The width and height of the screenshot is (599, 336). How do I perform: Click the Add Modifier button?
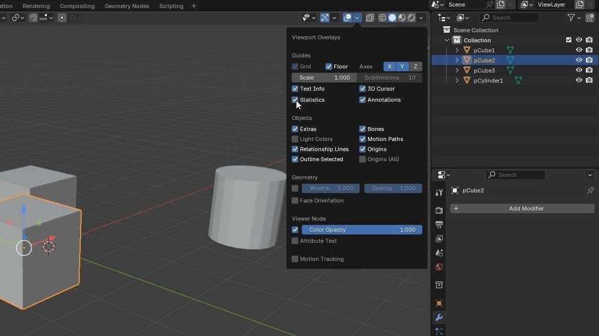click(x=522, y=209)
